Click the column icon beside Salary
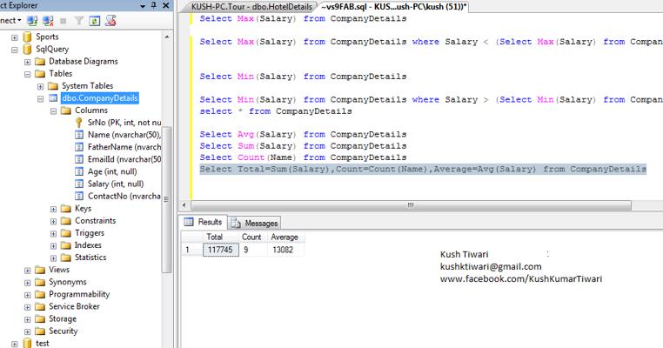The height and width of the screenshot is (348, 663). [x=78, y=184]
